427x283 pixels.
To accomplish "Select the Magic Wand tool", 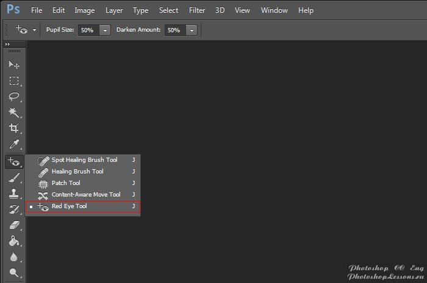I will (13, 112).
